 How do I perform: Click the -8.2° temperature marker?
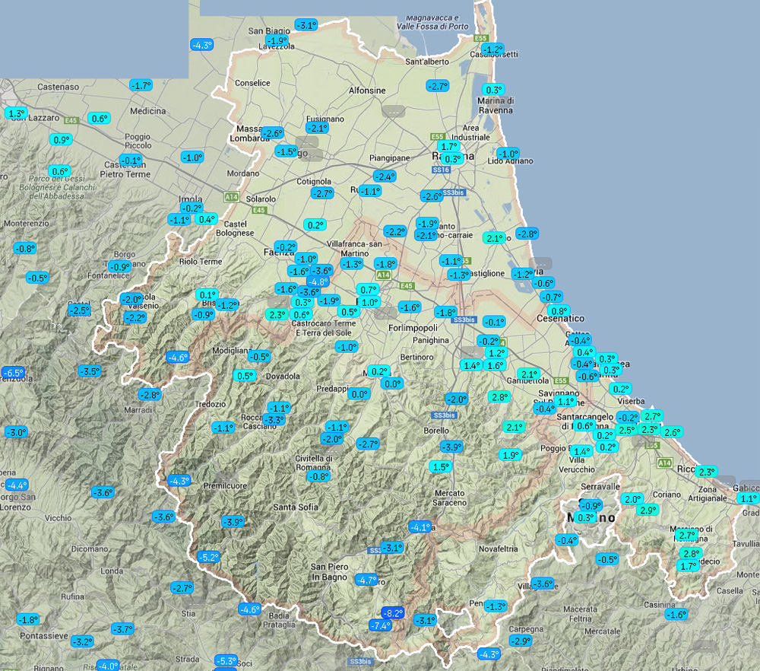[392, 613]
